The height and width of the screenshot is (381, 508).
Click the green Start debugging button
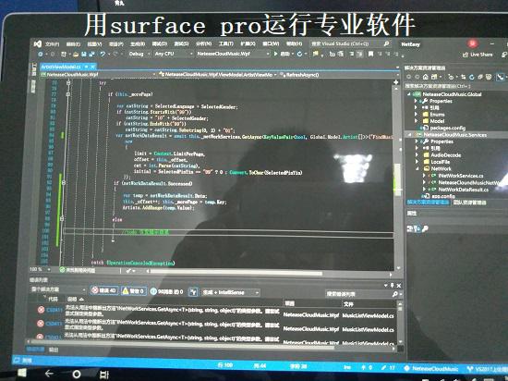(x=276, y=54)
